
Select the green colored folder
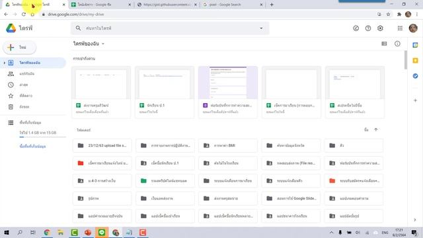pyautogui.click(x=165, y=180)
